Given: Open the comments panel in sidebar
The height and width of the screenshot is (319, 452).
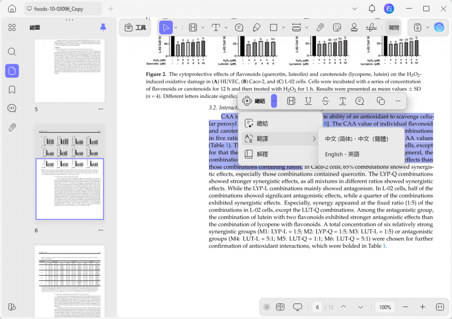Looking at the screenshot, I should 12,108.
